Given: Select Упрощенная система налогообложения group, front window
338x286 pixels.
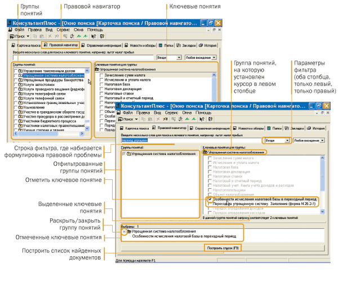Looking at the screenshot, I should [x=162, y=154].
